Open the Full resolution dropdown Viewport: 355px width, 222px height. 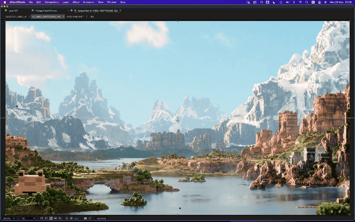pos(28,218)
